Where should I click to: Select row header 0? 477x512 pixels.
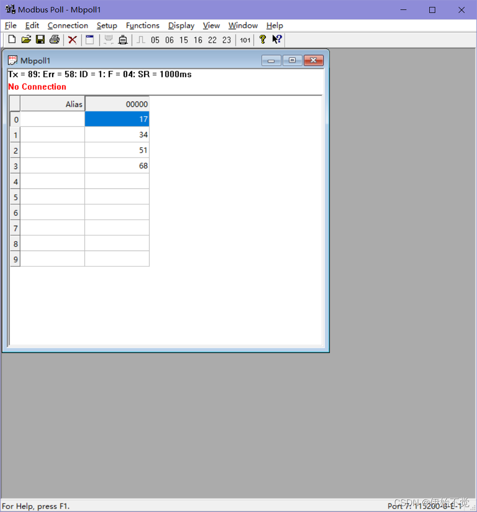(15, 119)
